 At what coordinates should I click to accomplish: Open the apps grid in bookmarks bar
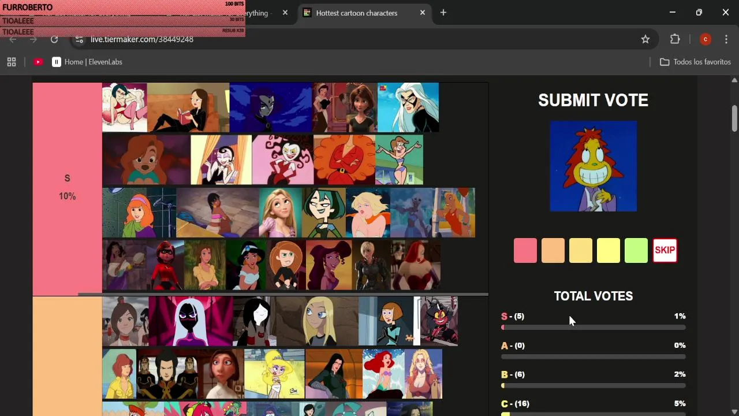12,62
